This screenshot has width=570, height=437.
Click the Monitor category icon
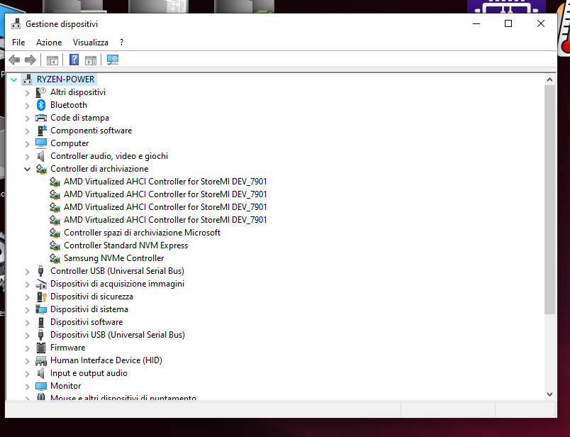click(41, 386)
